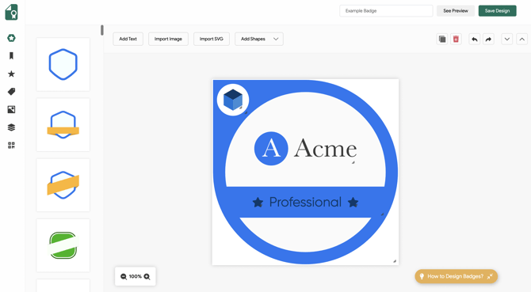This screenshot has height=292, width=531.
Task: Select the right star beside Professional
Action: point(353,203)
